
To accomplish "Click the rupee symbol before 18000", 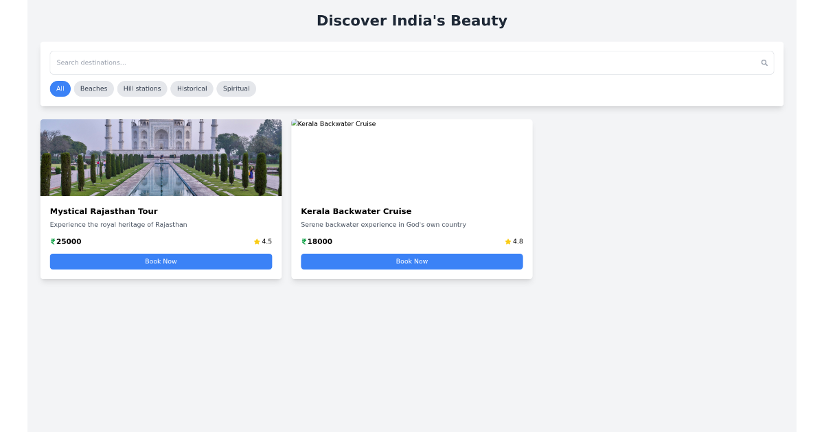I will pyautogui.click(x=303, y=241).
